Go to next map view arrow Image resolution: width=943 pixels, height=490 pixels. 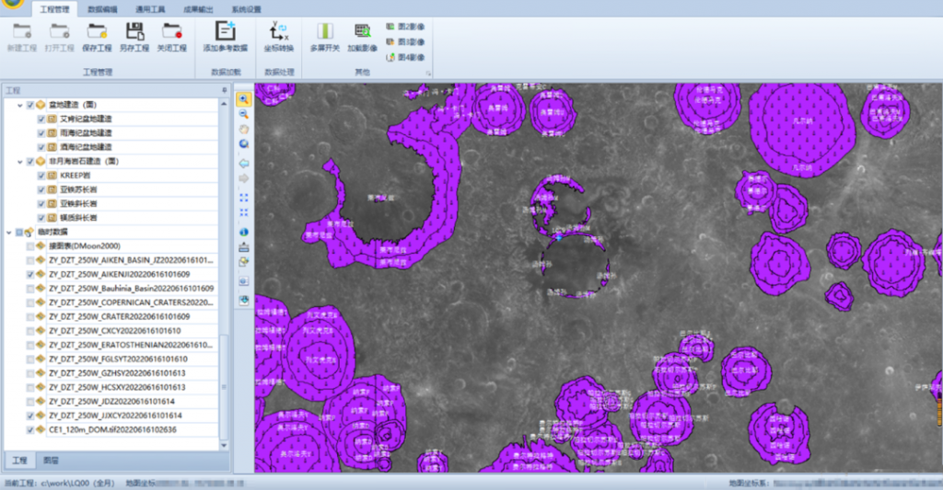[243, 178]
